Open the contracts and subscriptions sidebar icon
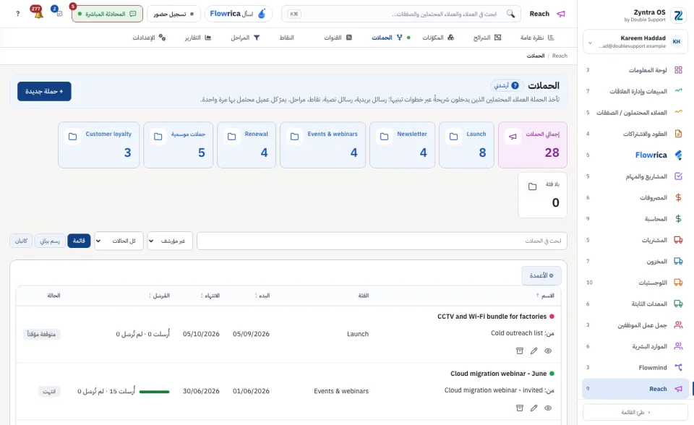694x425 pixels. tap(678, 134)
